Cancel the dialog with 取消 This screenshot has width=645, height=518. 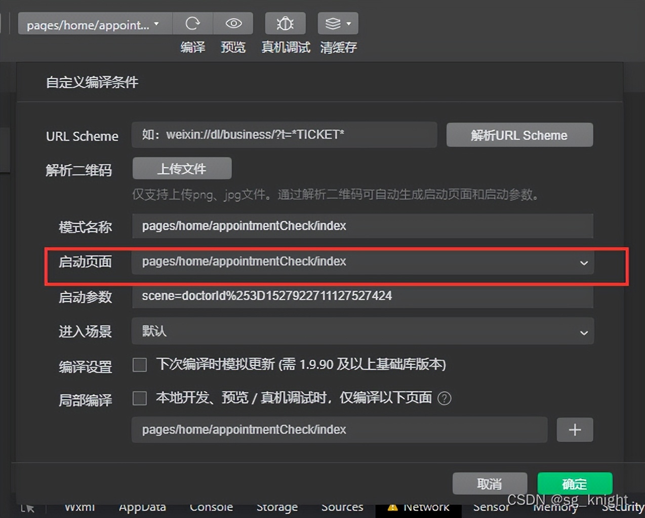point(489,484)
